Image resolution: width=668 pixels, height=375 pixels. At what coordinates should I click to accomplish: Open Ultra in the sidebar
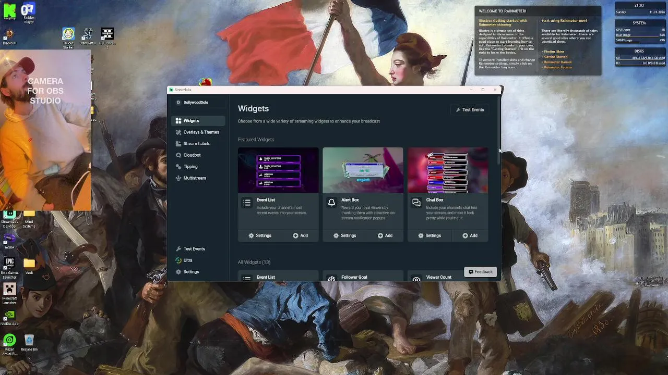[x=198, y=260]
